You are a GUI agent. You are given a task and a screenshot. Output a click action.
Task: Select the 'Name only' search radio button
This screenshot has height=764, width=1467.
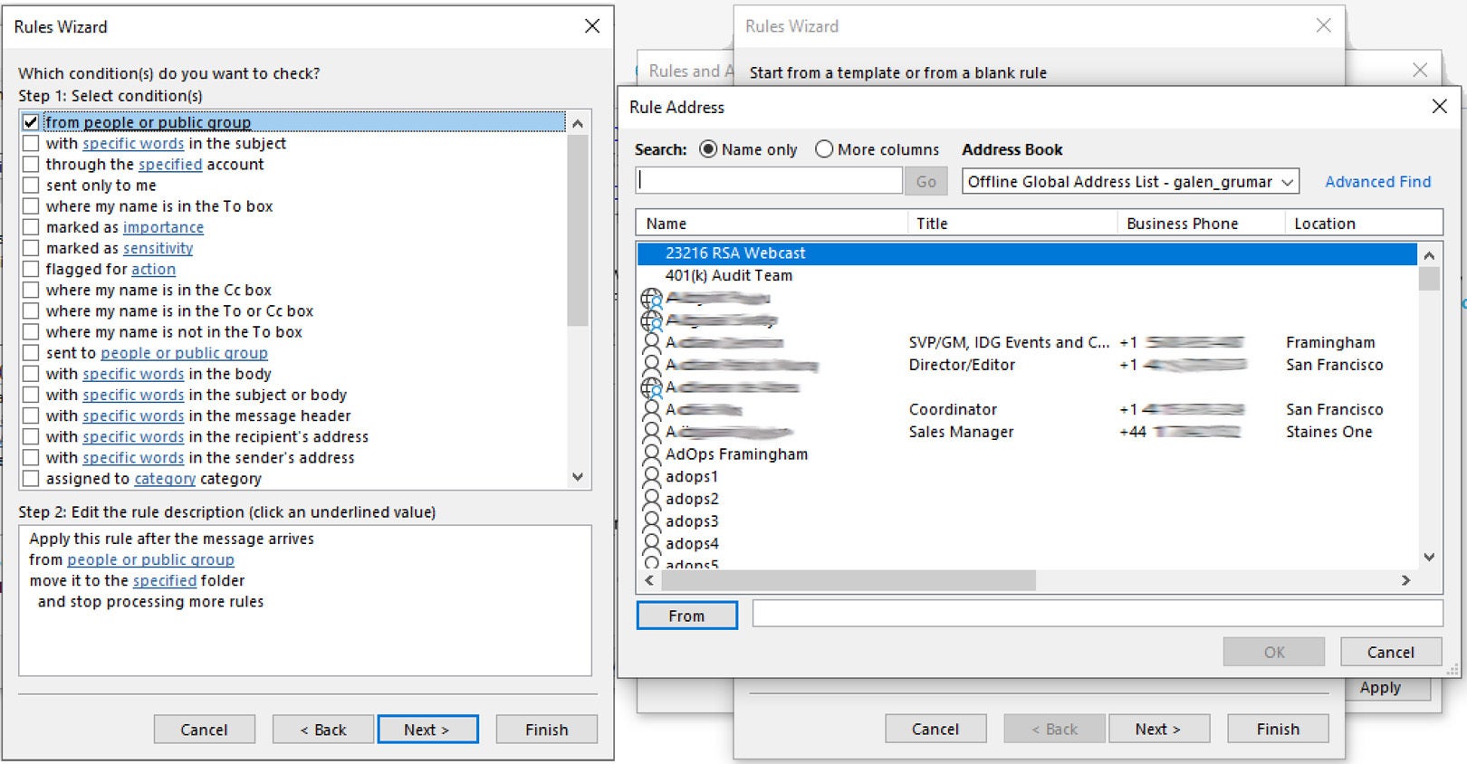[708, 149]
